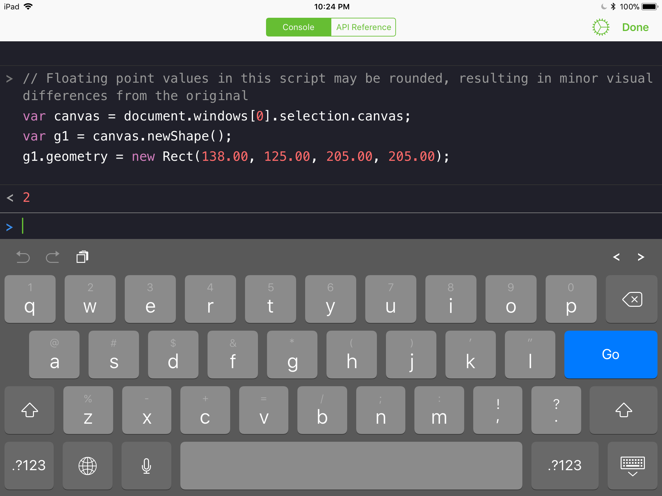Image resolution: width=662 pixels, height=496 pixels.
Task: Tap the Done button
Action: point(635,27)
